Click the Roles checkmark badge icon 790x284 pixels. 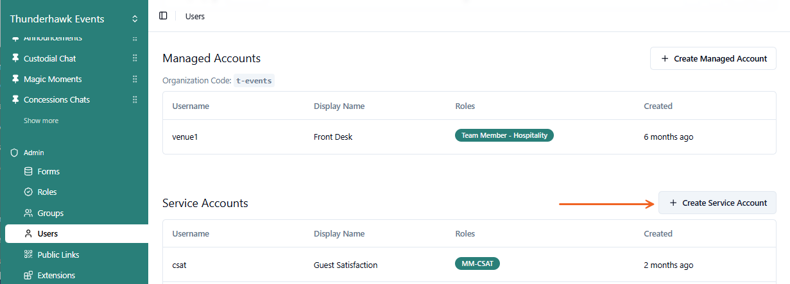pyautogui.click(x=28, y=192)
